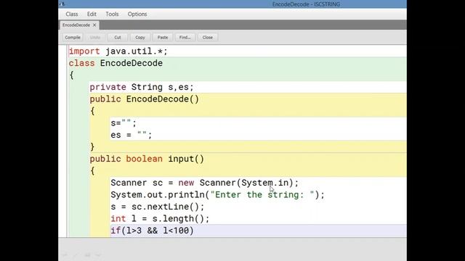Click the Paste toolbar button
The image size is (465, 261).
[163, 37]
